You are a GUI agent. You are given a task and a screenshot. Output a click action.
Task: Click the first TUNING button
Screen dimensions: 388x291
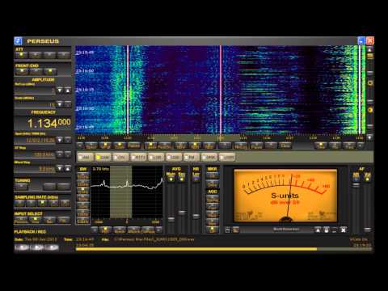22,186
